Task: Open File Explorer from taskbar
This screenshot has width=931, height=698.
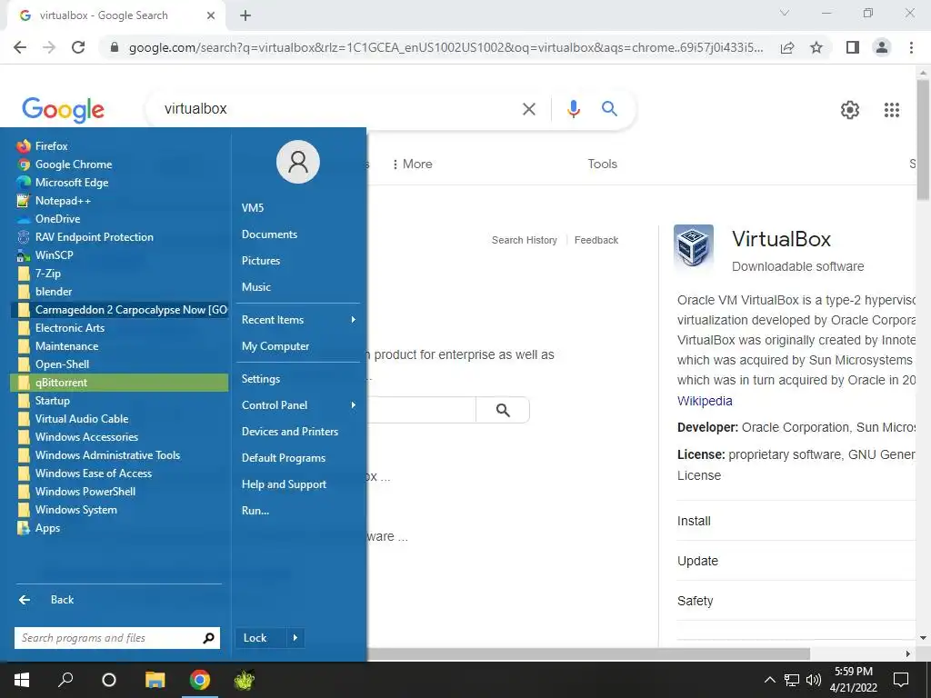Action: point(155,680)
